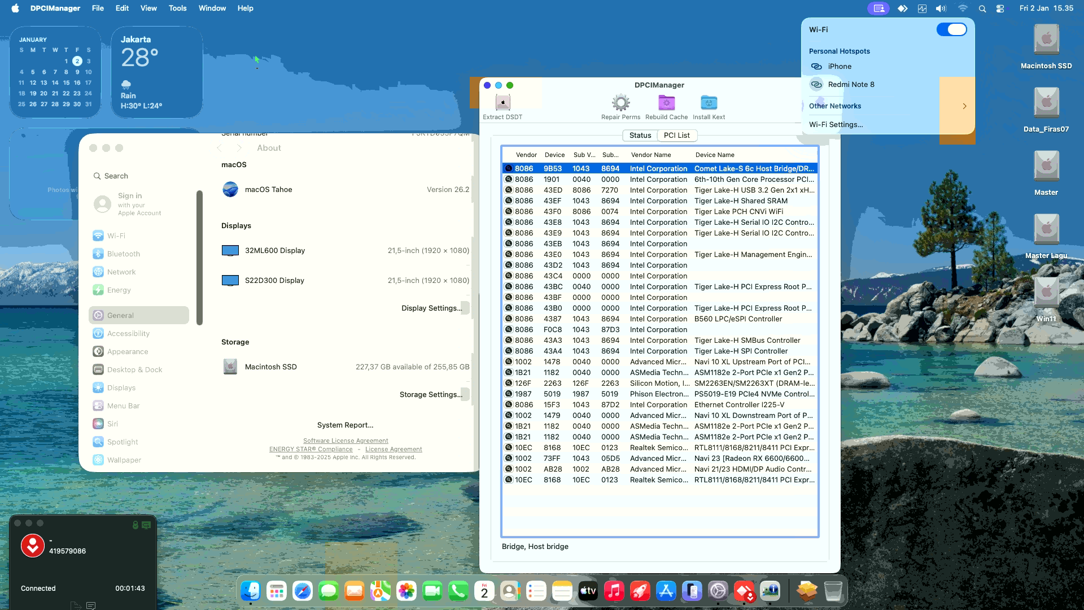Open Wi-Fi Settings… from the panel
The height and width of the screenshot is (610, 1084).
tap(836, 125)
